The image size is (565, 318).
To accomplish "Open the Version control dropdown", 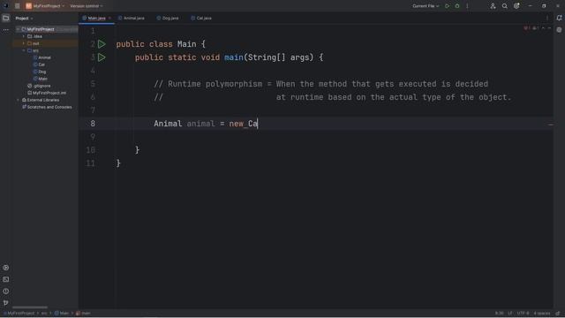I will click(87, 6).
